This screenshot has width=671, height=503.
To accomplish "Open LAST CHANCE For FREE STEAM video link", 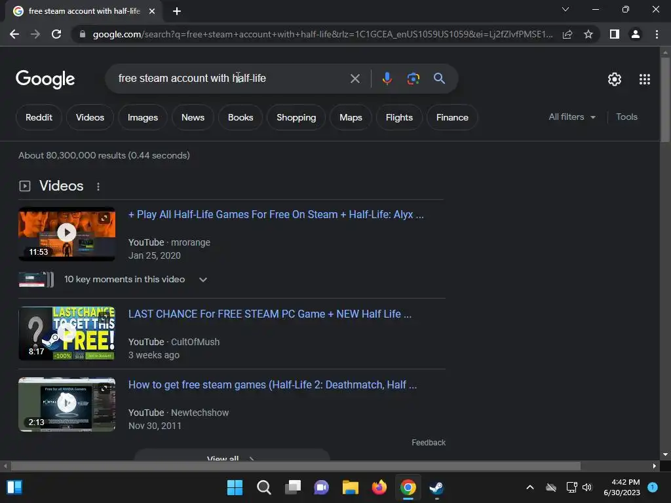I will (x=270, y=314).
